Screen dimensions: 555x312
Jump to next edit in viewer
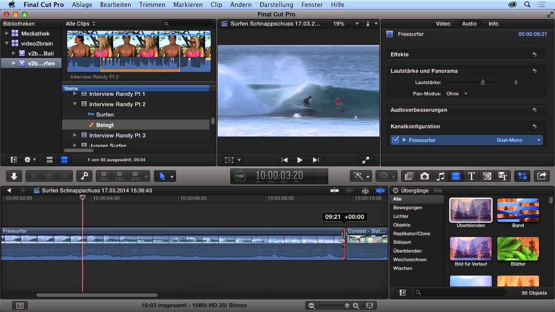(316, 160)
